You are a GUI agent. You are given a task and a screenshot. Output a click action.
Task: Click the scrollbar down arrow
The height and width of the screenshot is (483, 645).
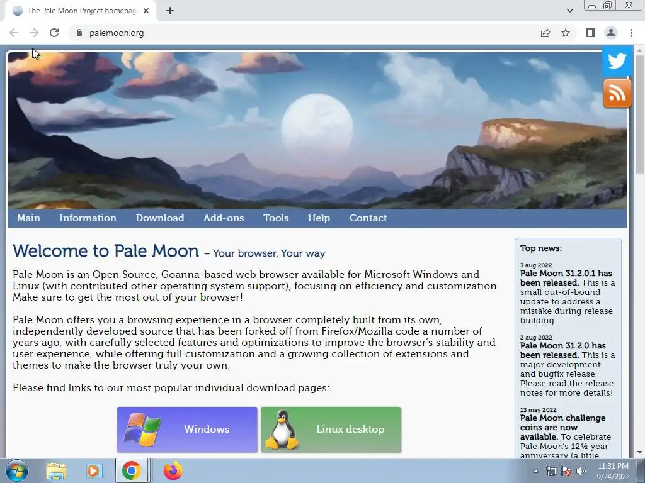click(x=639, y=453)
